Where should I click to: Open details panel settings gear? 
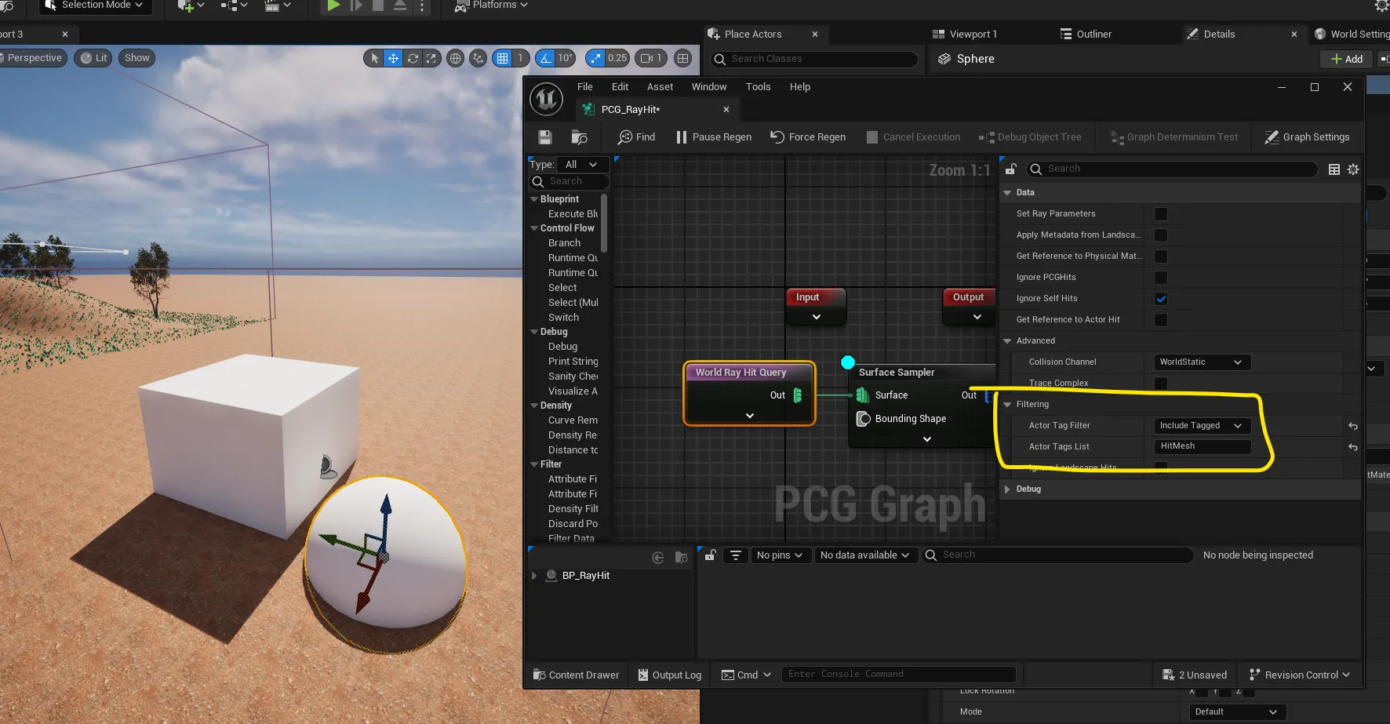pyautogui.click(x=1353, y=169)
